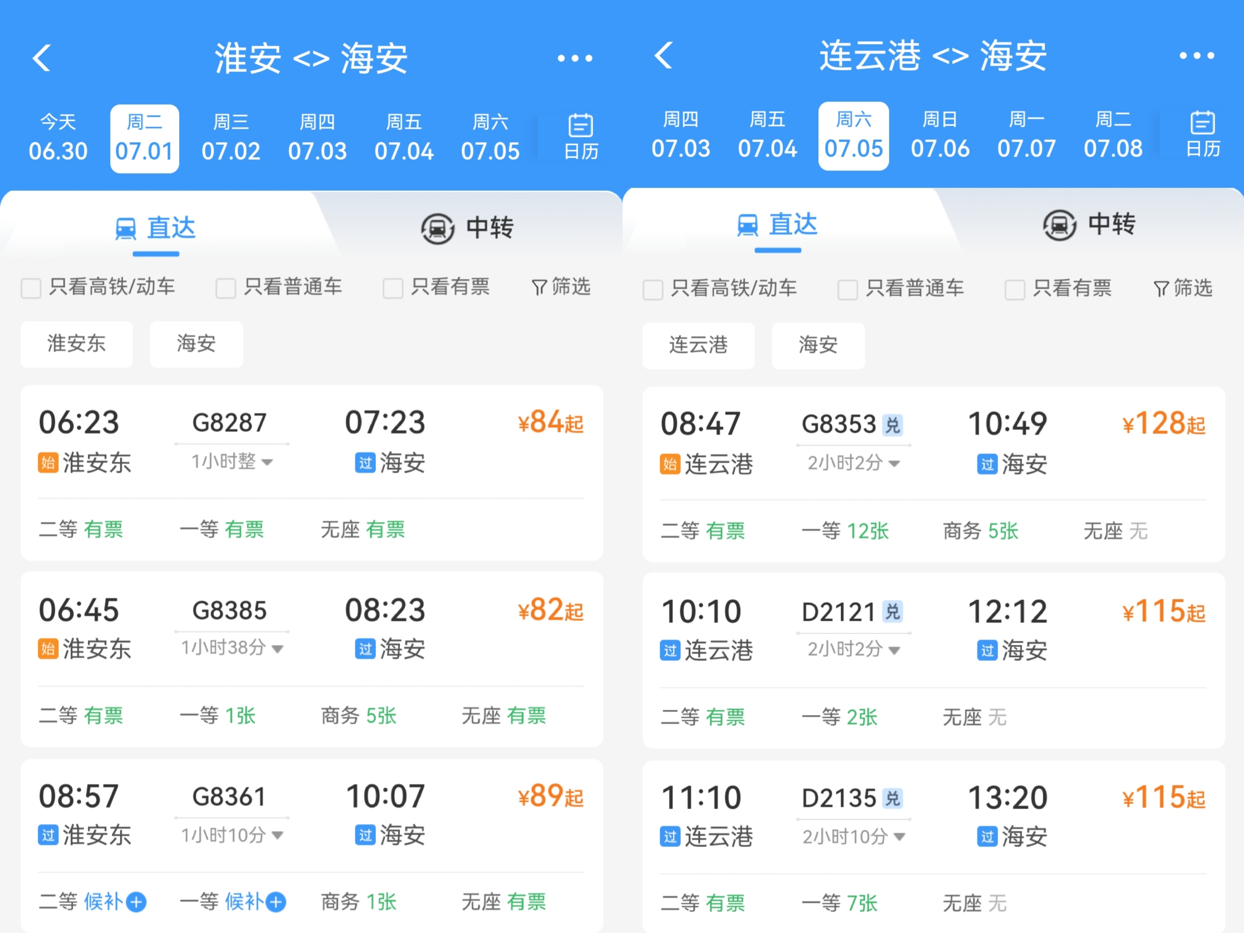1244x933 pixels.
Task: Tap the 候补 plus icon for 一等 on G8361
Action: [275, 902]
